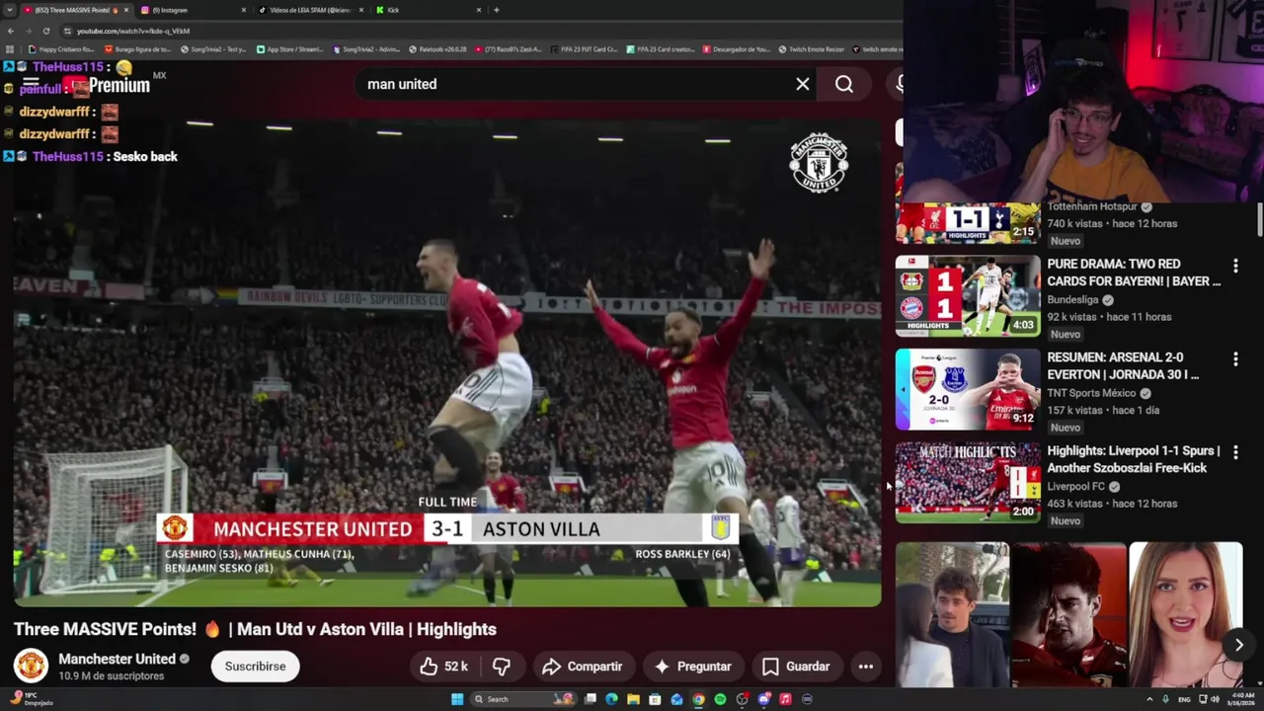Open the 'App Store / Streaml...' bookmark

click(290, 49)
